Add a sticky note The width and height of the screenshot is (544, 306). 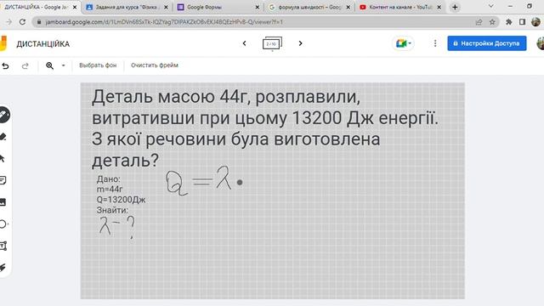tap(3, 180)
